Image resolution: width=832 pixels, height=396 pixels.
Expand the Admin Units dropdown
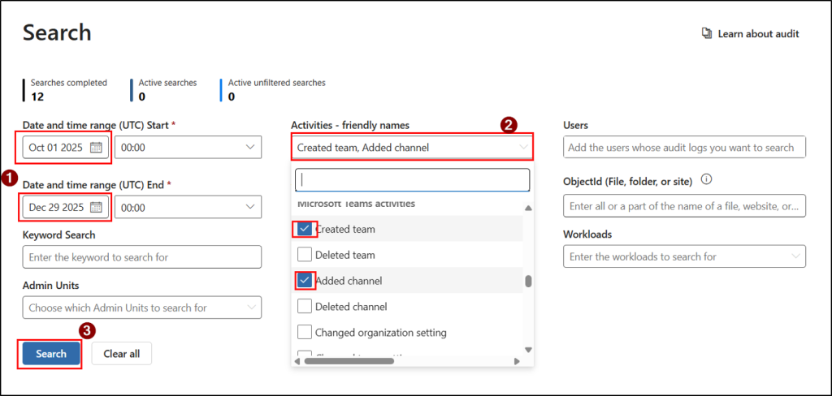pos(249,308)
